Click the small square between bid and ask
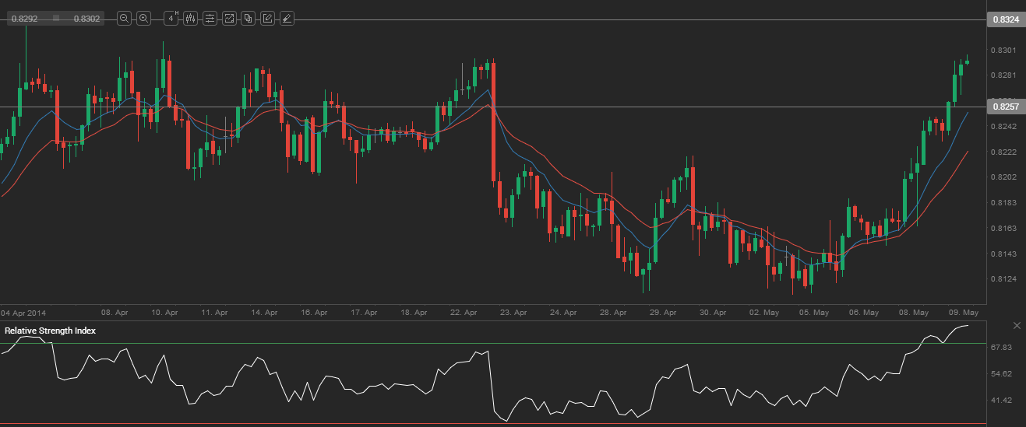Screen dimensions: 1026x427 pos(55,18)
